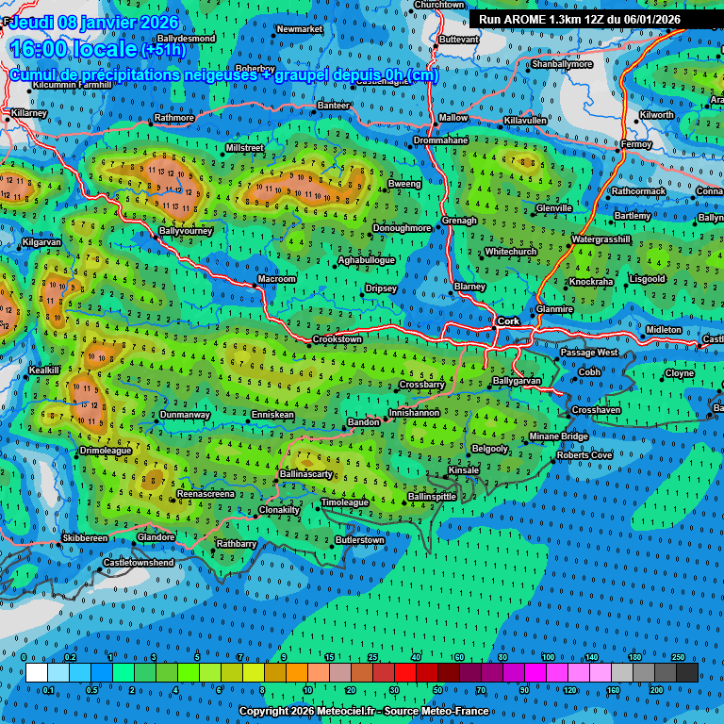
Task: Select the Donoughmore label
Action: (x=403, y=228)
